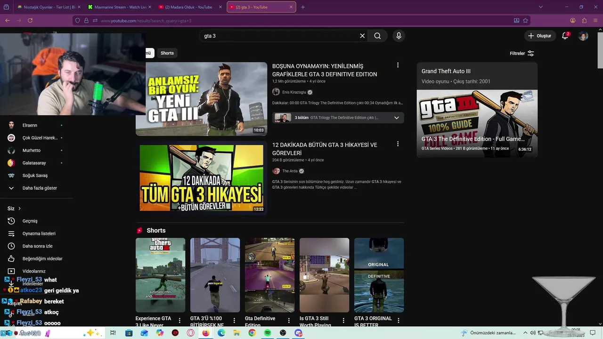Screen dimensions: 603x339
Task: Open options for GTA 3'ü %100 short
Action: coord(234,320)
